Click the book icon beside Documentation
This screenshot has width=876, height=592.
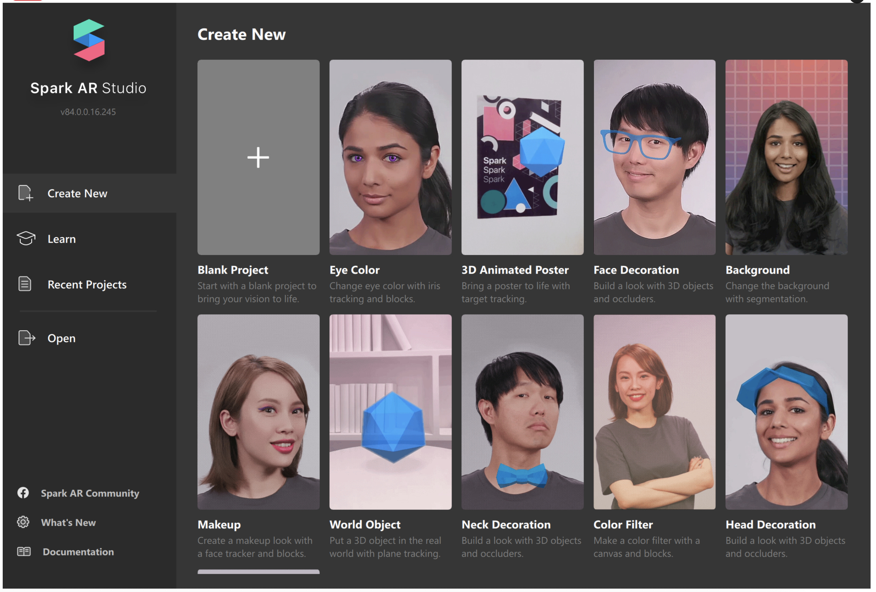[24, 552]
